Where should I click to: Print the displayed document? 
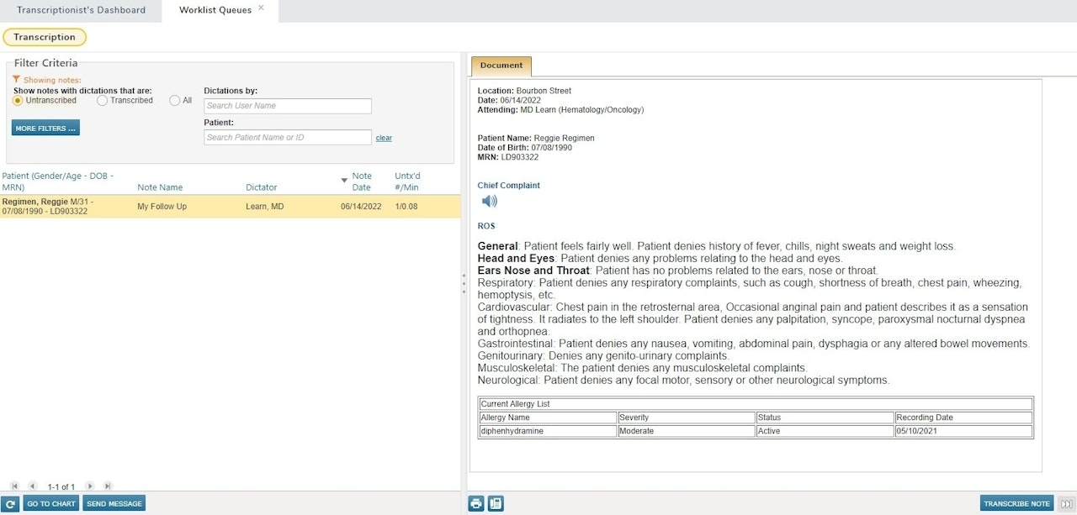(x=476, y=502)
